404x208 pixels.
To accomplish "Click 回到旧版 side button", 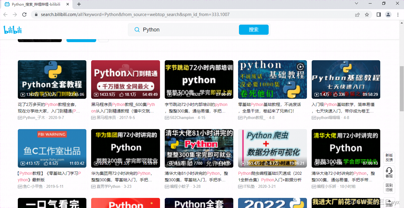I will 389,188.
